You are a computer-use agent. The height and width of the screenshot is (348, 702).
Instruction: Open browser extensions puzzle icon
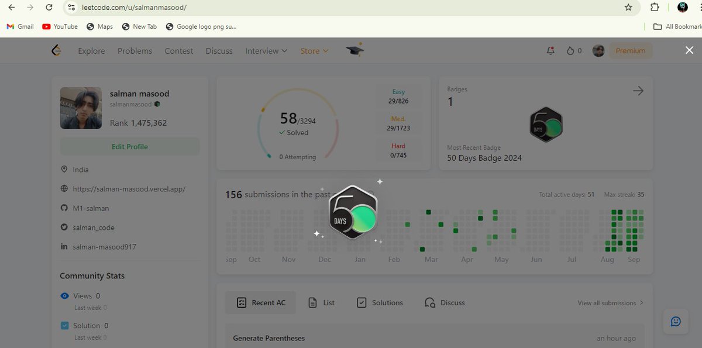coord(655,8)
